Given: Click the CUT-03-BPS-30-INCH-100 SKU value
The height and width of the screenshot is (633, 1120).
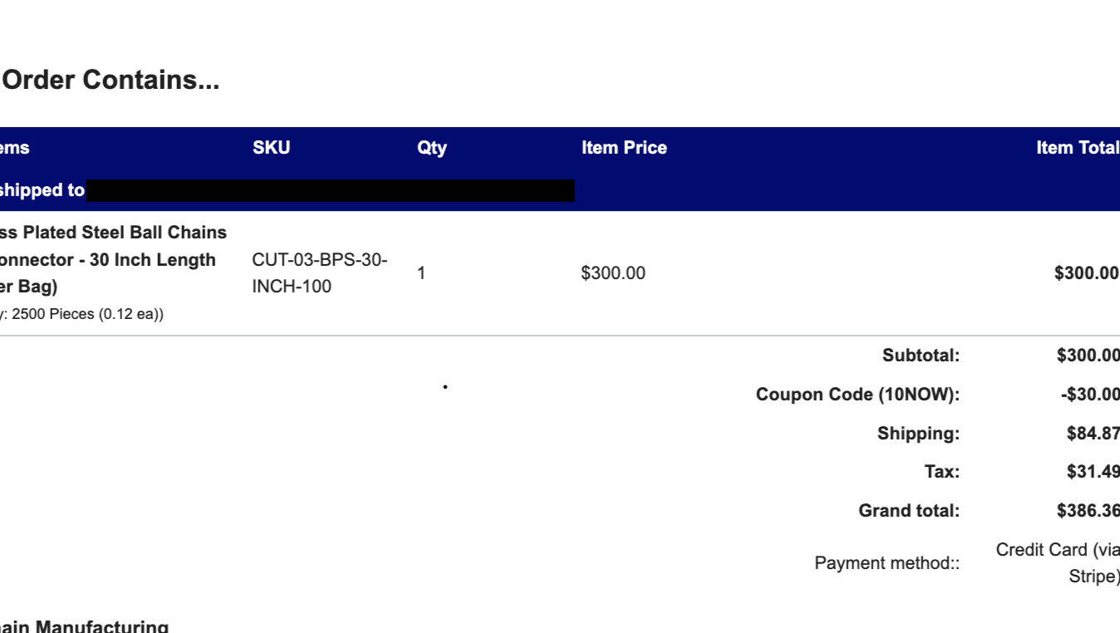Looking at the screenshot, I should [319, 273].
